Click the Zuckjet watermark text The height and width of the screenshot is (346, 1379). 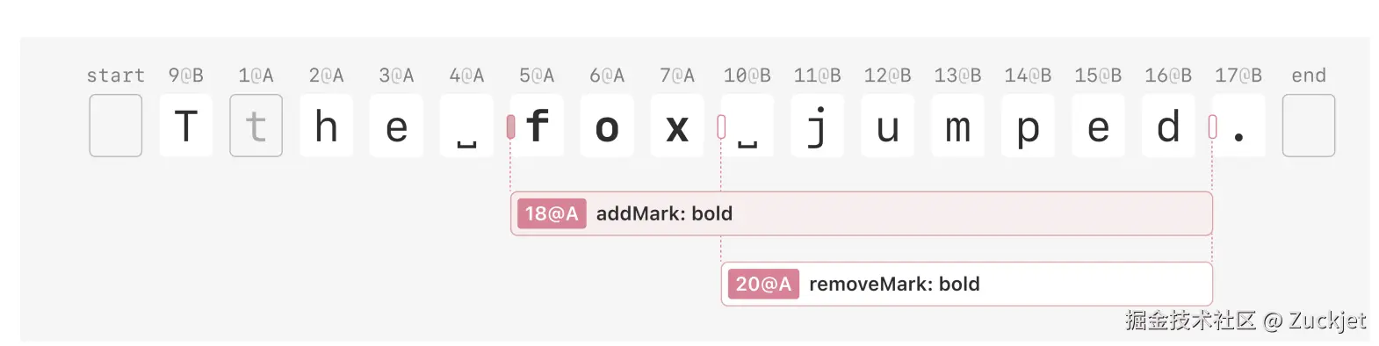(x=1327, y=321)
